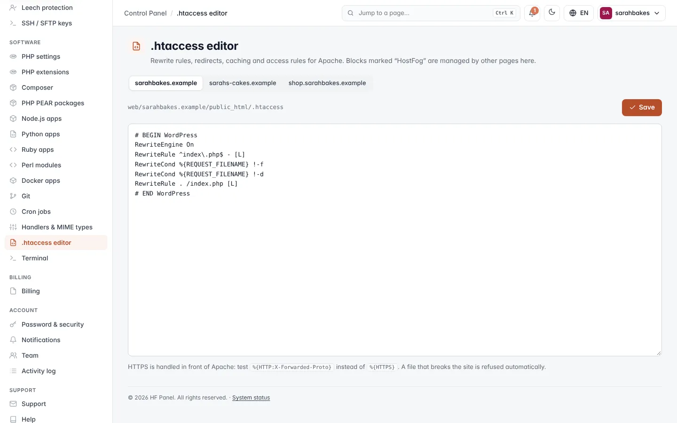Switch to shop.sarahbakes.example tab
Image resolution: width=677 pixels, height=423 pixels.
[327, 83]
